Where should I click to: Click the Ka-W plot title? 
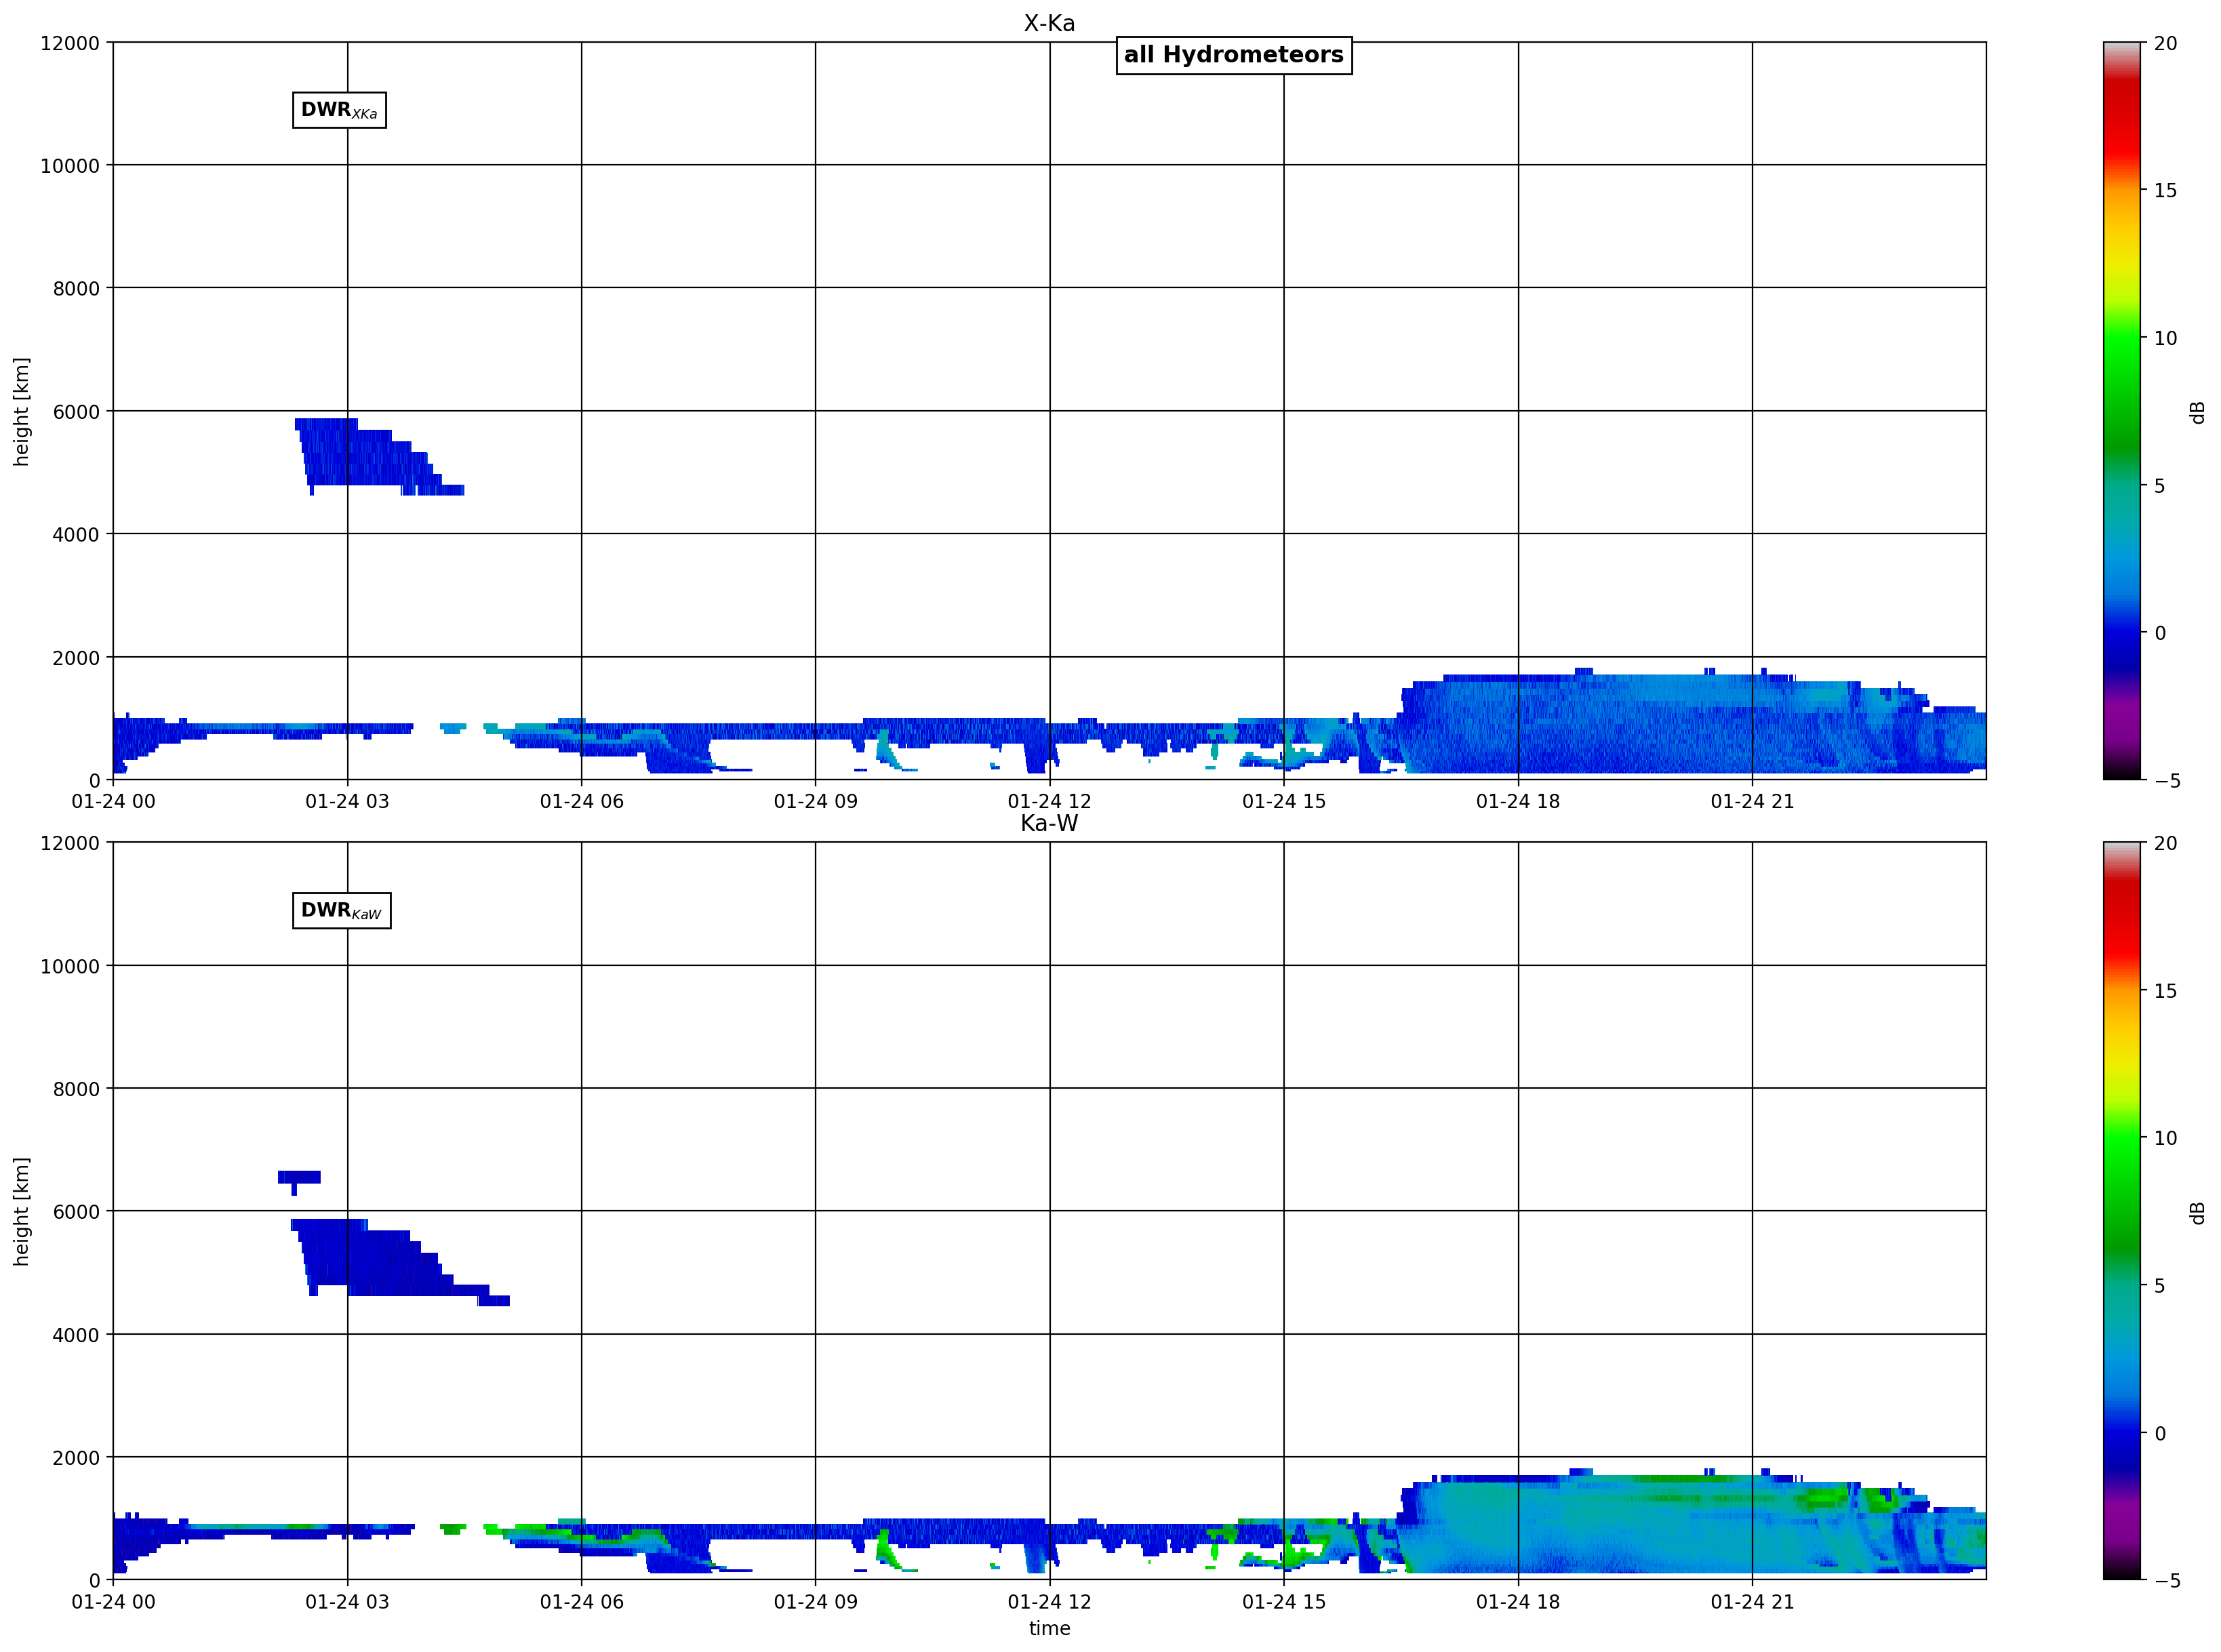click(x=1049, y=823)
